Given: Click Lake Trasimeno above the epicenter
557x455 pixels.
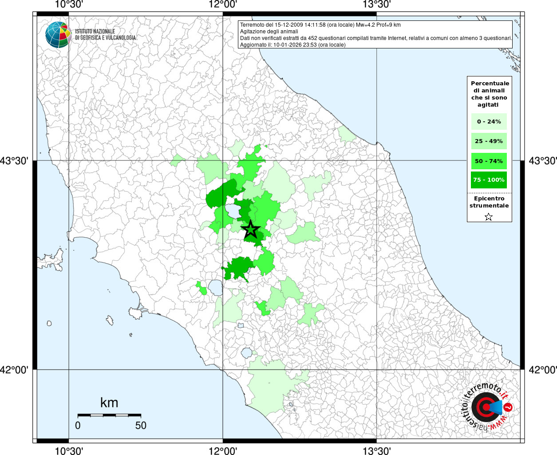Looking at the screenshot, I should click(x=232, y=210).
